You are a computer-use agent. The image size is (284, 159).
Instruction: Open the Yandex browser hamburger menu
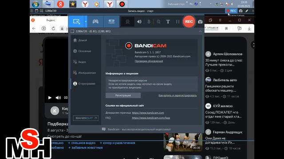coord(220,20)
